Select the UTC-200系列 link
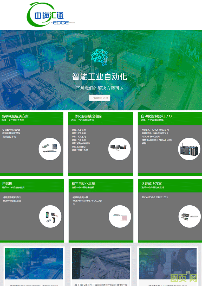This screenshot has width=202, height=286. pos(79,130)
